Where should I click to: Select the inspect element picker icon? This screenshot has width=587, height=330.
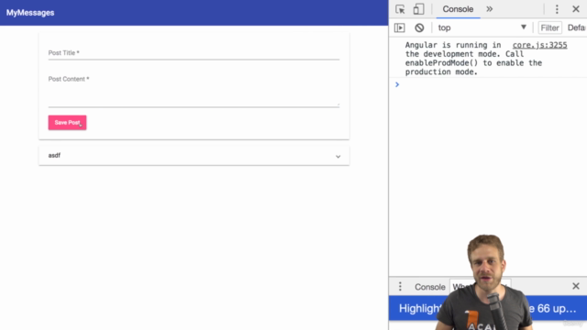coord(400,9)
